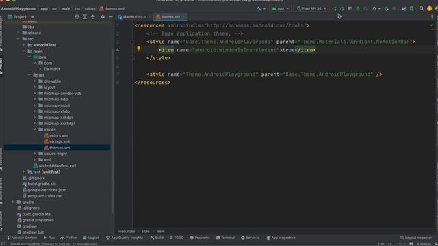
Task: Close the themes.xml editor tab
Action: click(183, 17)
